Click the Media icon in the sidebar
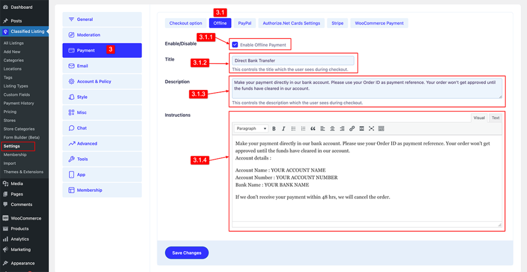Image resolution: width=527 pixels, height=272 pixels. [5, 184]
